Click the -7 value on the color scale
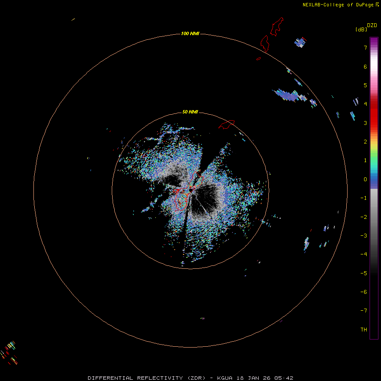Viewport: 381px width, 381px height. click(x=364, y=311)
